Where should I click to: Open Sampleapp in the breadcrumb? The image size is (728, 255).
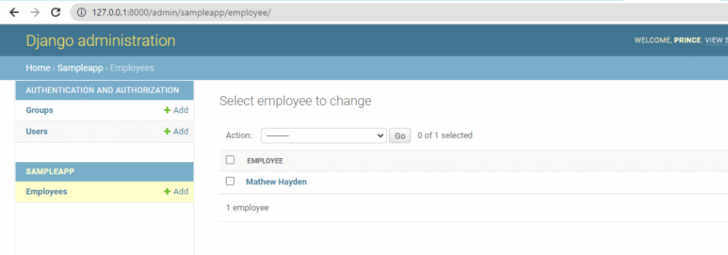click(x=80, y=68)
